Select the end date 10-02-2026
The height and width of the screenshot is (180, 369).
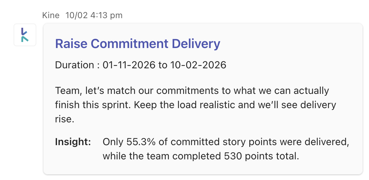pos(198,65)
